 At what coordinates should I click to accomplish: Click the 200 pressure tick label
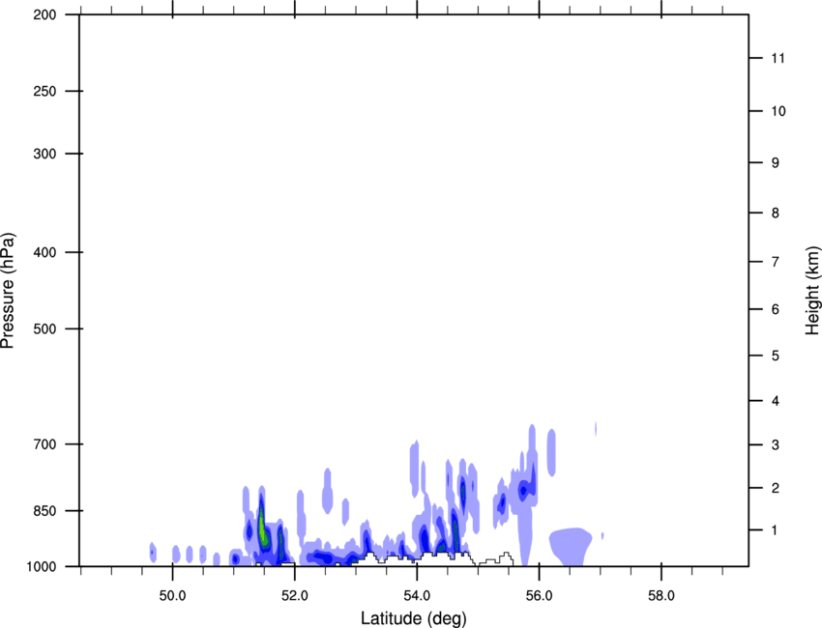coord(44,14)
